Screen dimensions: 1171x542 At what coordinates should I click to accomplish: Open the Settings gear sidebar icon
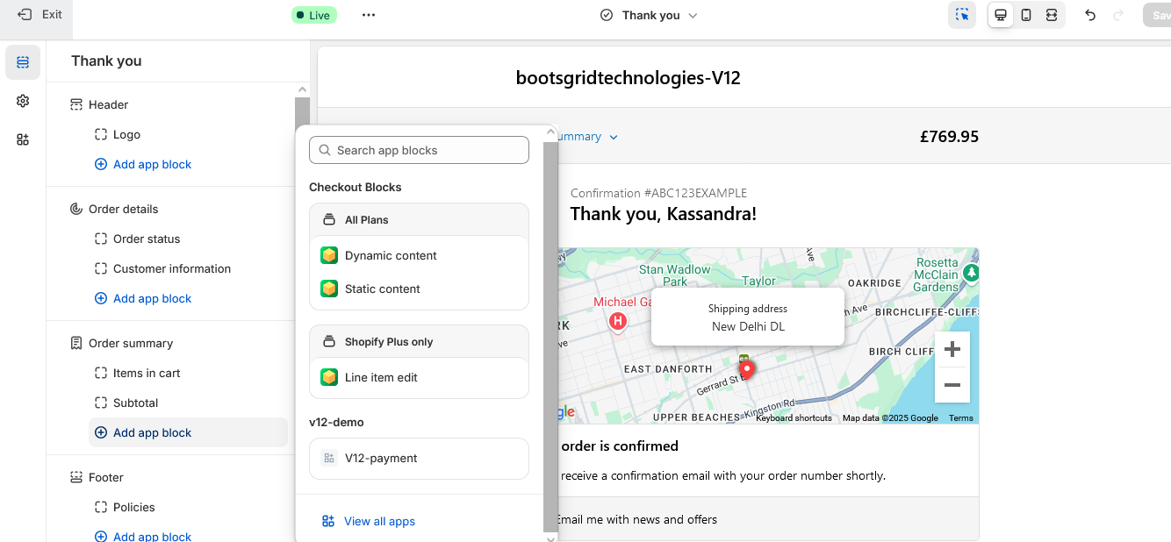(x=23, y=101)
